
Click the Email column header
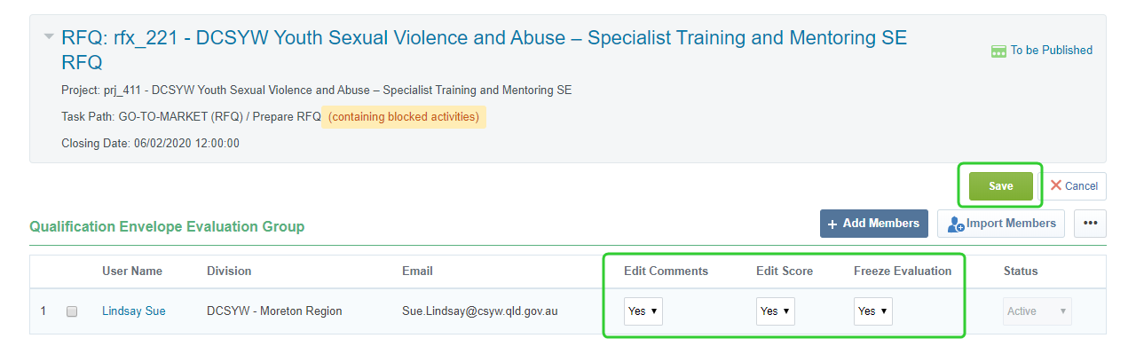[x=417, y=271]
